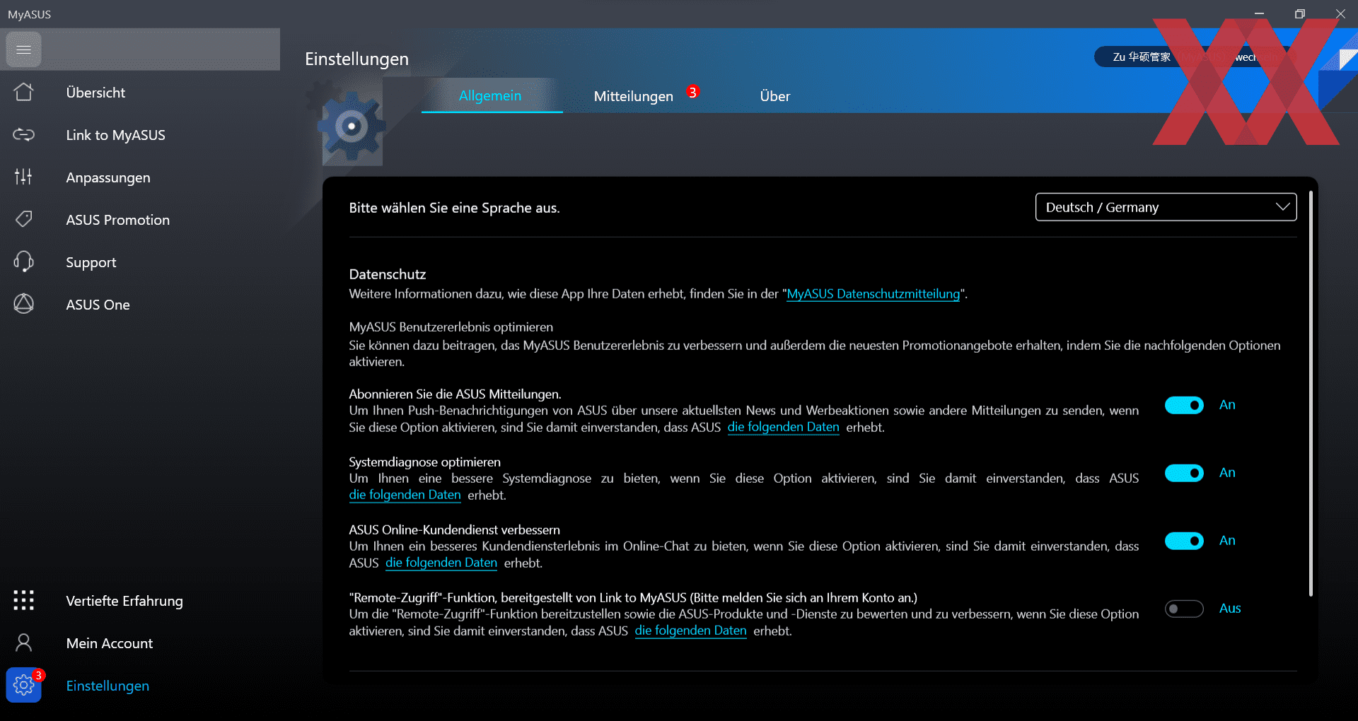Select Einstellungen label in sidebar

point(108,686)
